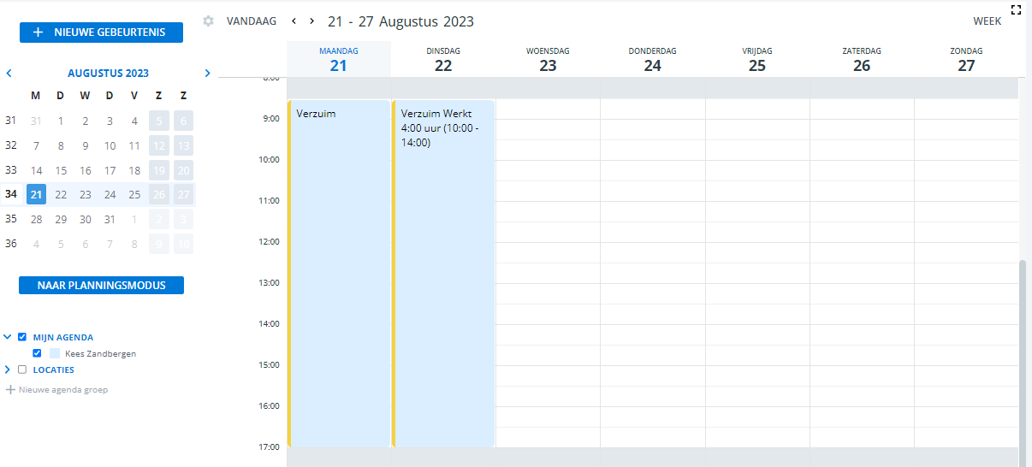Show previous month in mini calendar
The height and width of the screenshot is (467, 1032).
click(x=9, y=73)
